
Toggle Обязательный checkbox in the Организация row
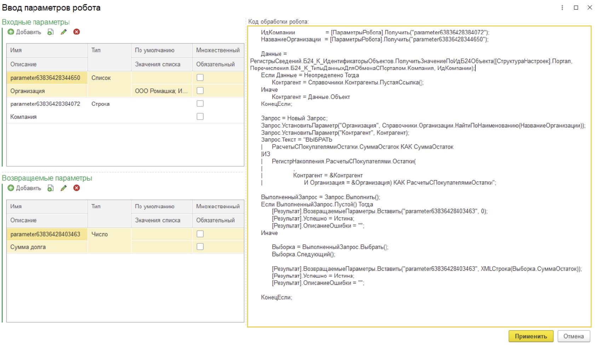pos(200,91)
